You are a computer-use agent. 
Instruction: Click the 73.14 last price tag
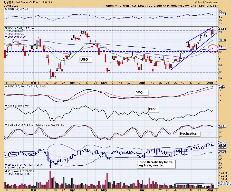point(222,29)
